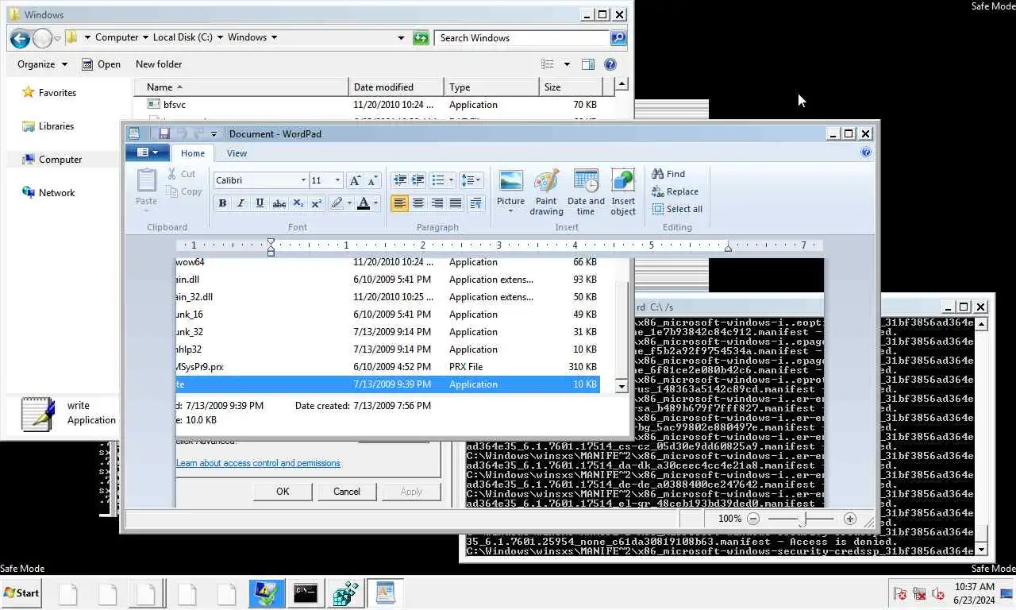Open WordPad Help question mark icon
This screenshot has width=1016, height=610.
click(866, 152)
